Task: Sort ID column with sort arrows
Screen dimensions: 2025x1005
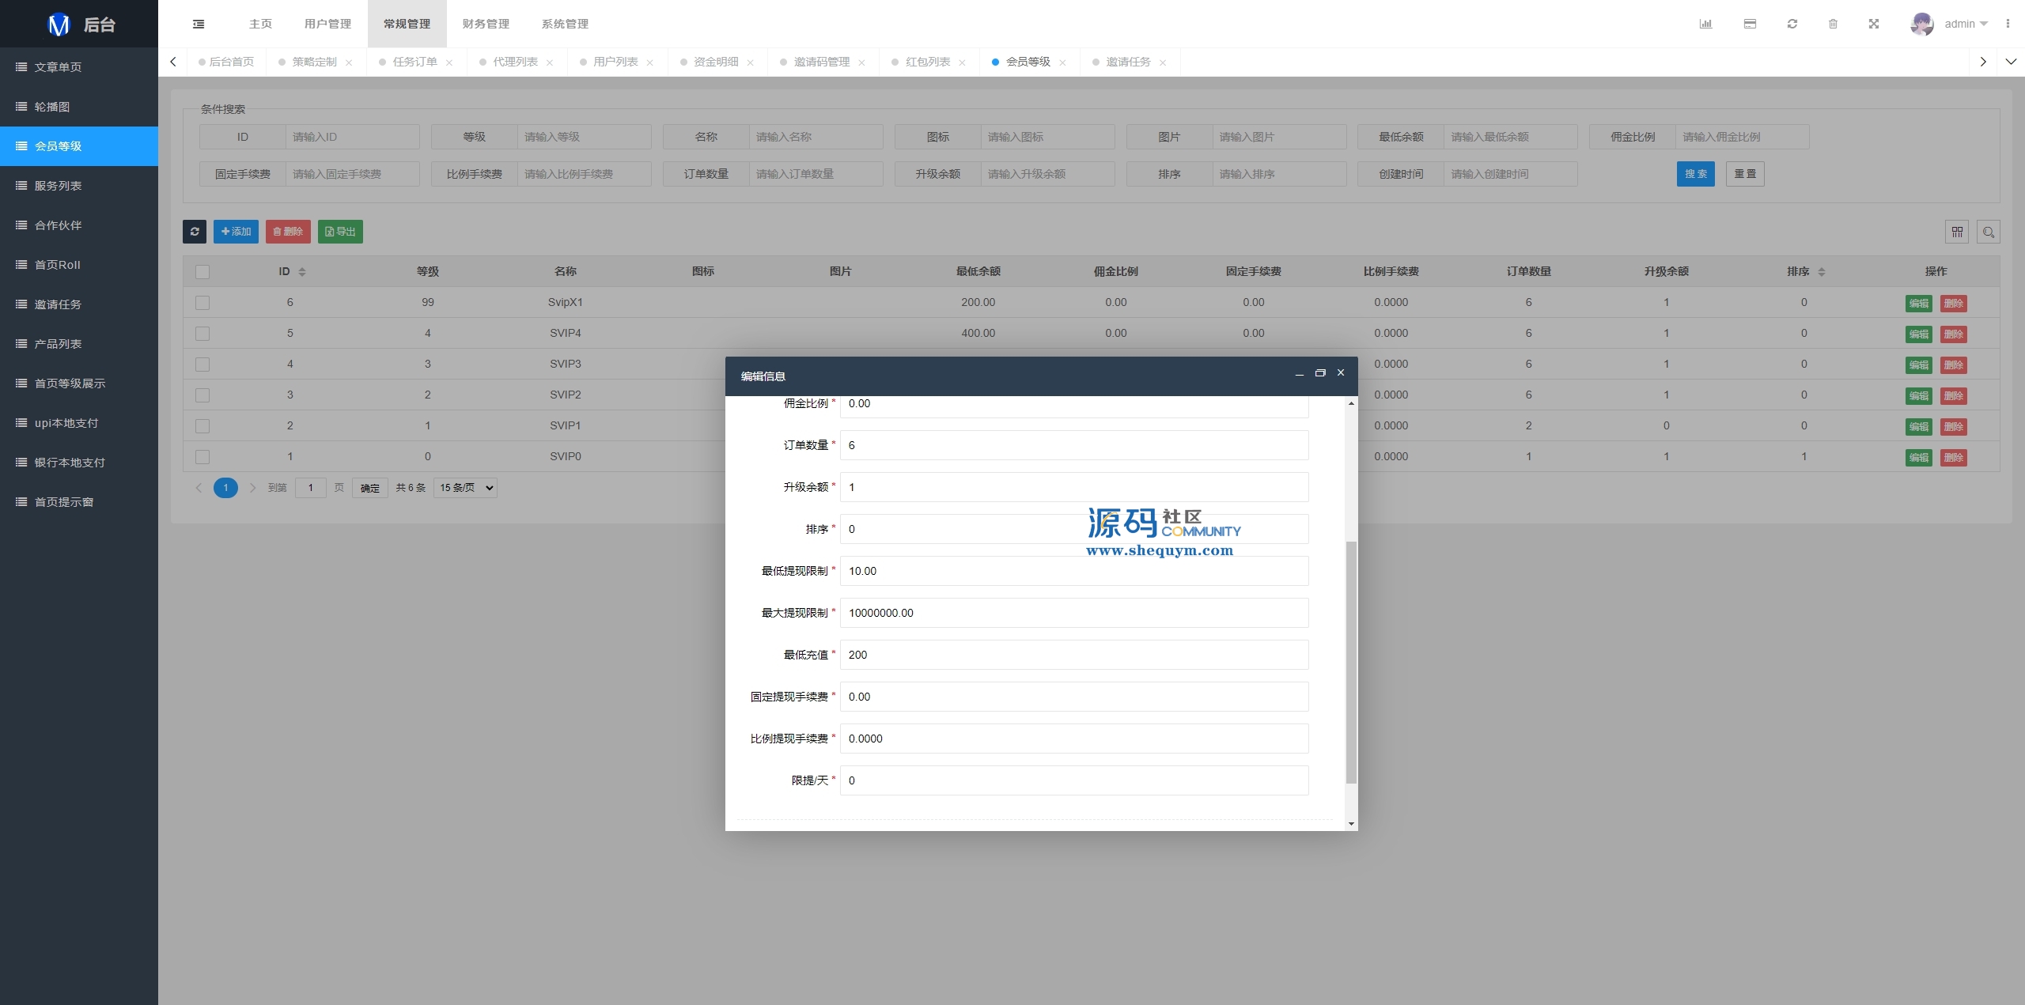Action: pyautogui.click(x=302, y=272)
